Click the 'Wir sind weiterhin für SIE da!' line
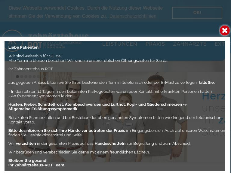This screenshot has width=231, height=173. click(x=35, y=56)
